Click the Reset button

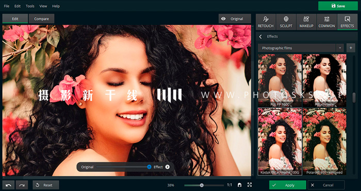tap(46, 185)
